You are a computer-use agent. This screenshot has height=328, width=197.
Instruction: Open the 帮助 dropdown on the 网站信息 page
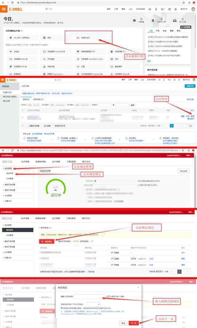click(x=188, y=156)
